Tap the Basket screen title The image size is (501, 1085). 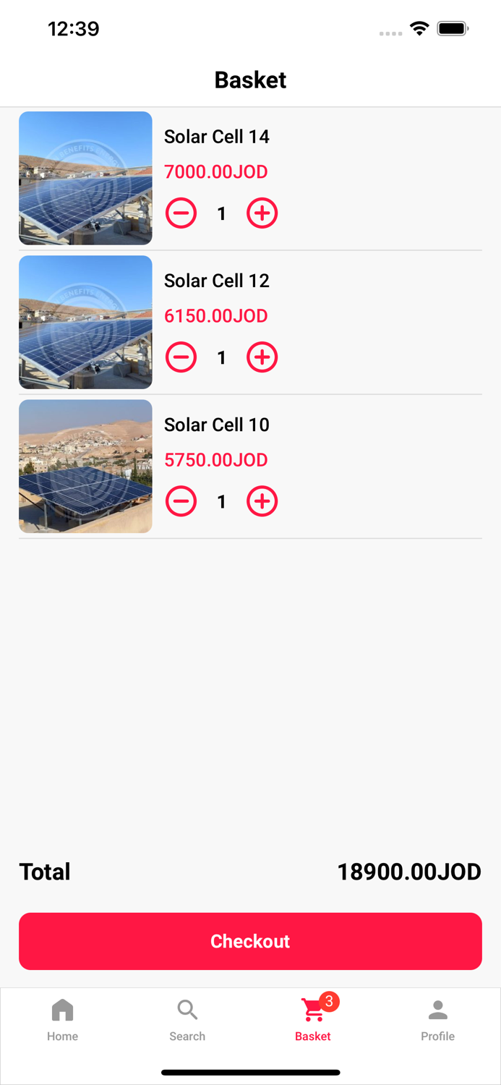coord(250,80)
